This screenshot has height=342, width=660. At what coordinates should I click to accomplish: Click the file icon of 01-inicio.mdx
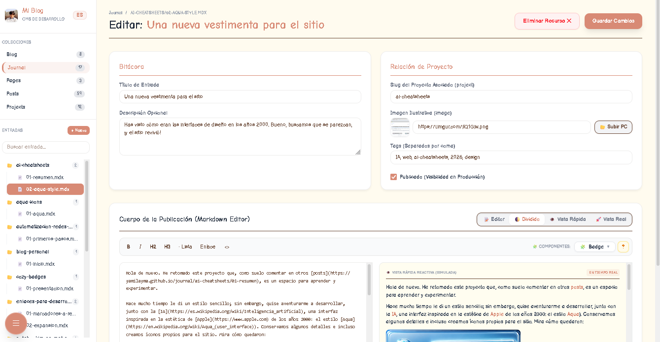[20, 264]
